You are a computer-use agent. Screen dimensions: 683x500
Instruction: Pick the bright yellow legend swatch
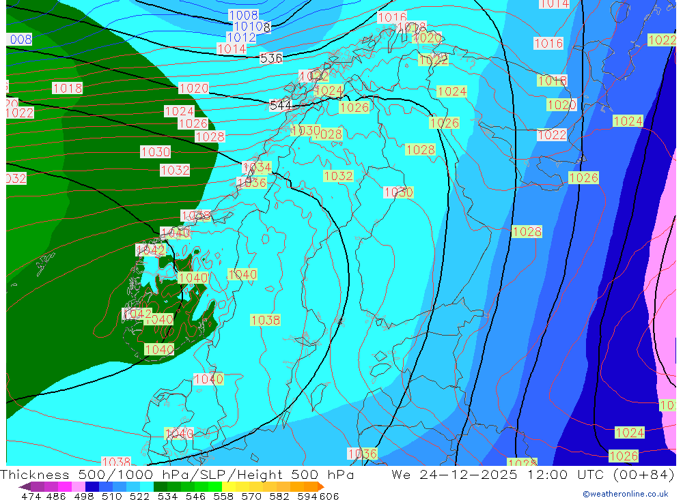pyautogui.click(x=229, y=486)
